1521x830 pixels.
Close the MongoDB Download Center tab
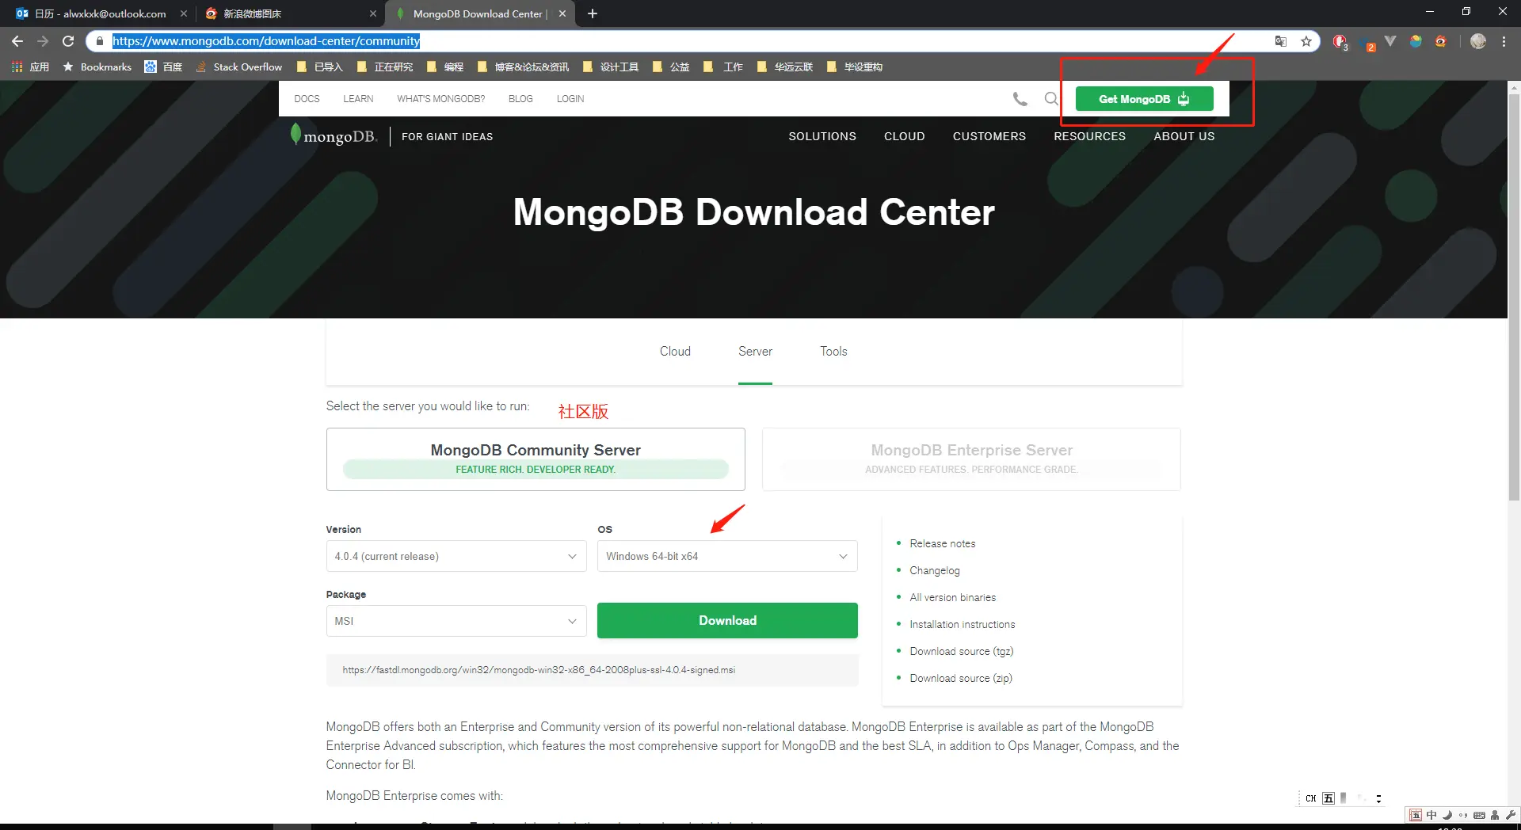[x=562, y=13]
